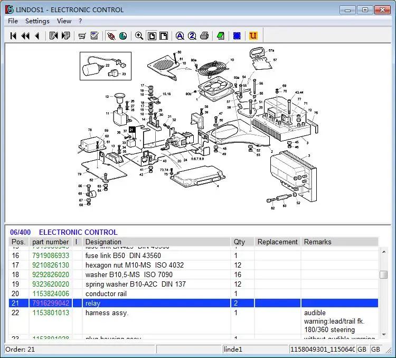Click highlighted part number 7916299042
The height and width of the screenshot is (358, 396).
pos(51,303)
